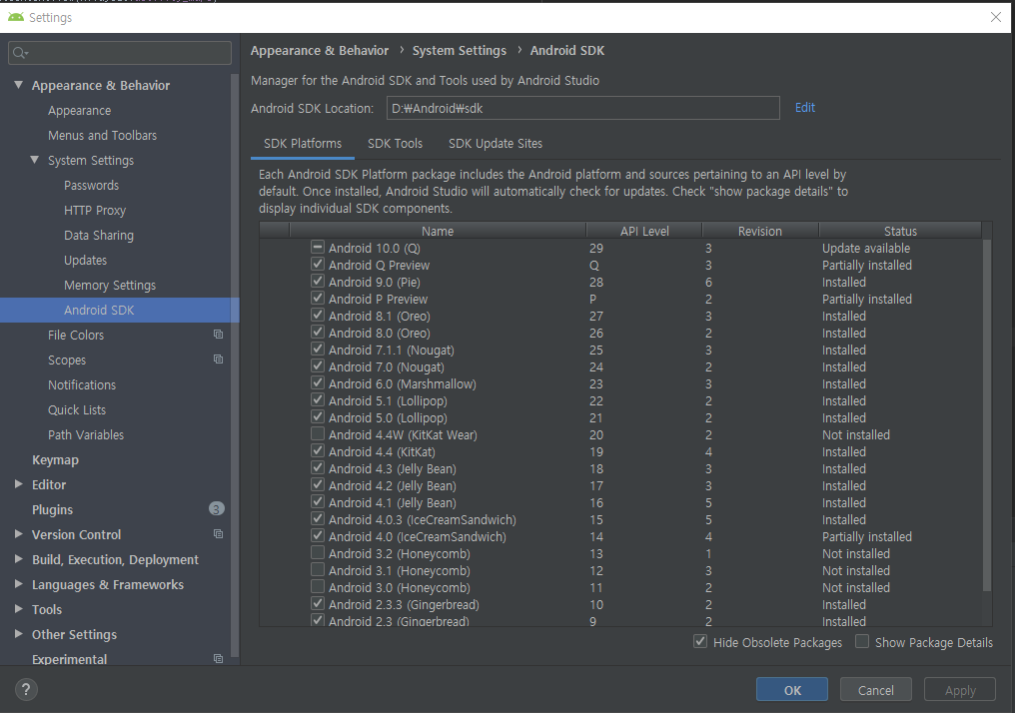This screenshot has height=713, width=1015.
Task: Collapse the Appearance & Behavior tree node
Action: click(18, 85)
